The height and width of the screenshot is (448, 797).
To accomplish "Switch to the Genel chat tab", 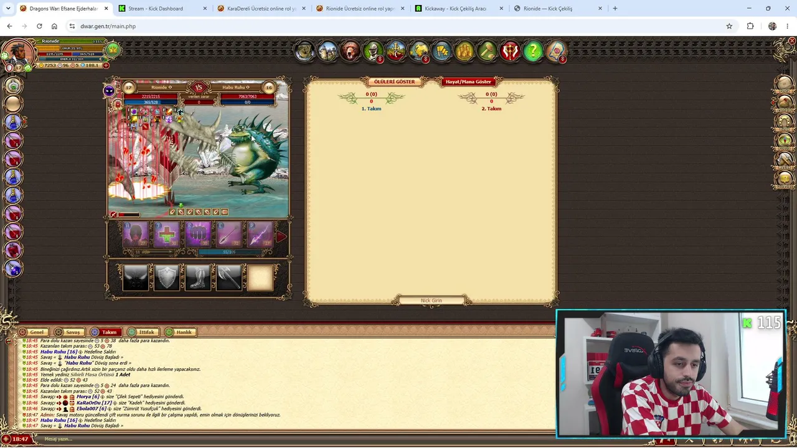I will point(32,332).
